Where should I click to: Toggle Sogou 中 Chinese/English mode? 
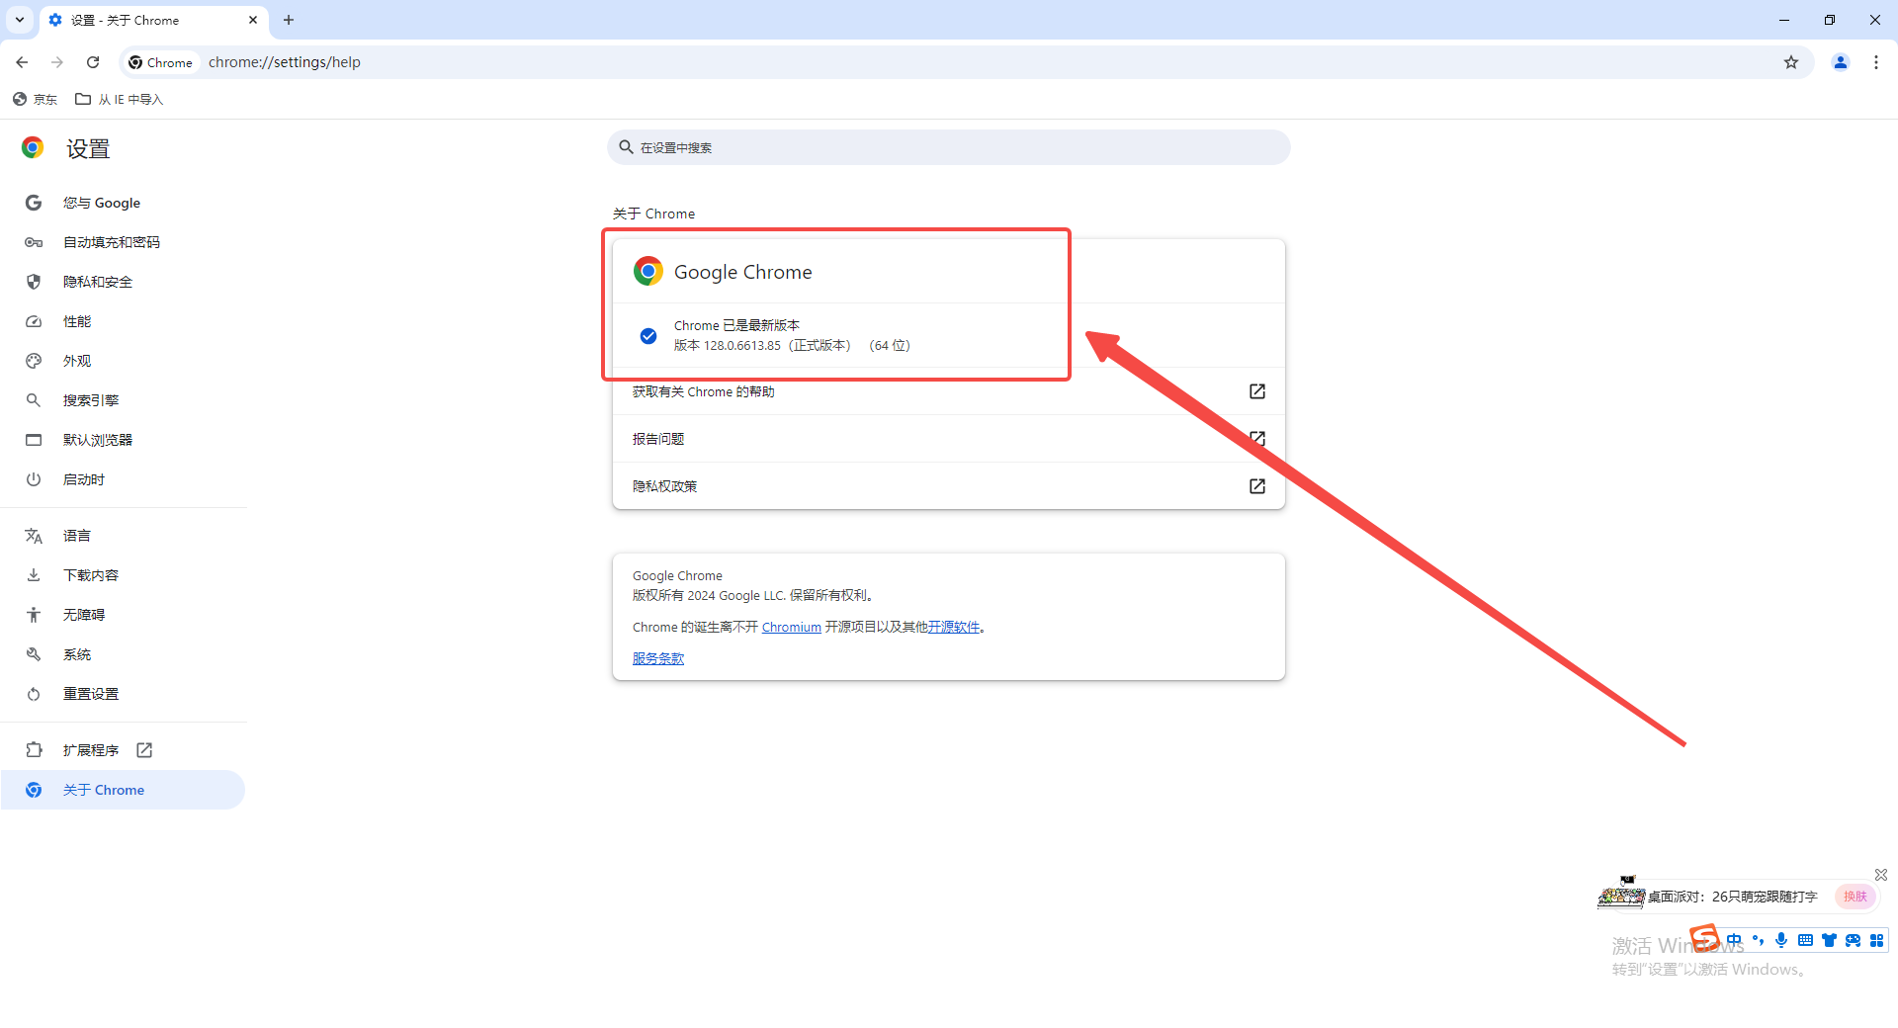click(x=1734, y=940)
